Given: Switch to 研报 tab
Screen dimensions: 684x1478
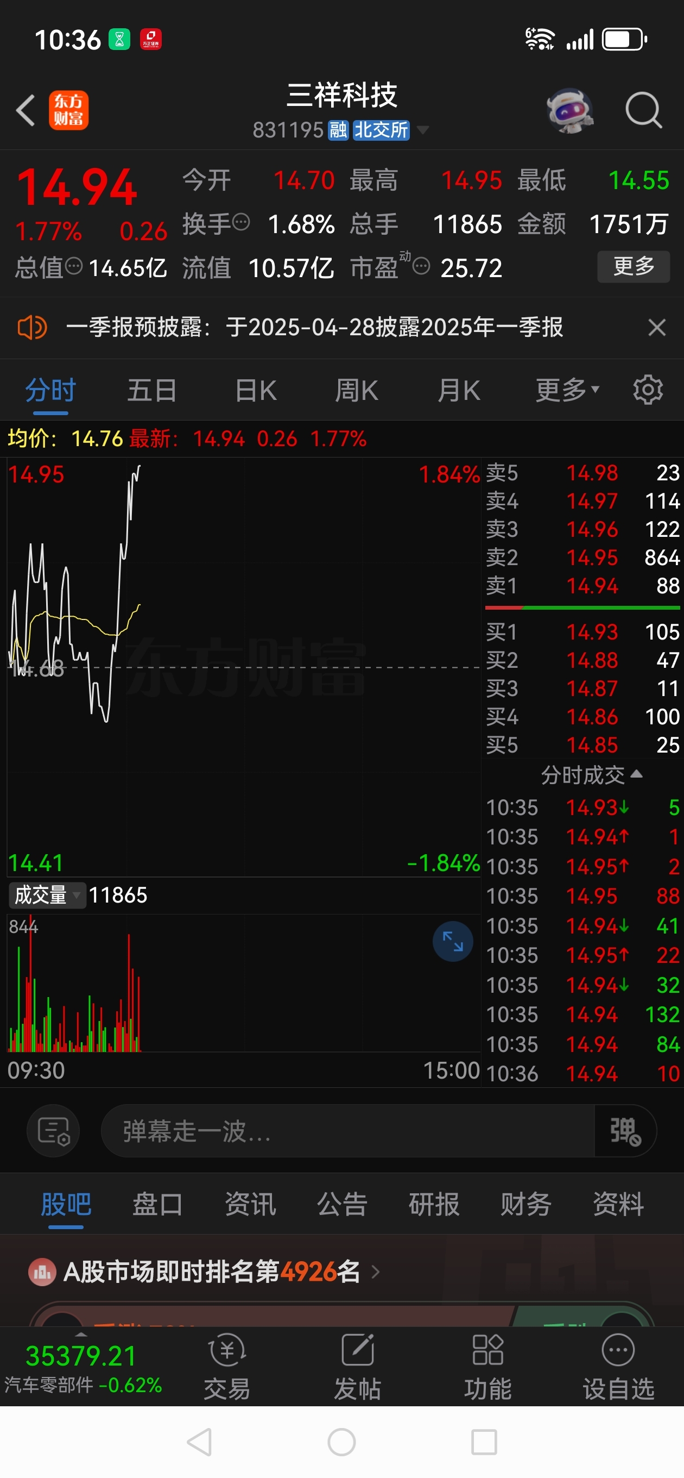Looking at the screenshot, I should click(434, 1204).
